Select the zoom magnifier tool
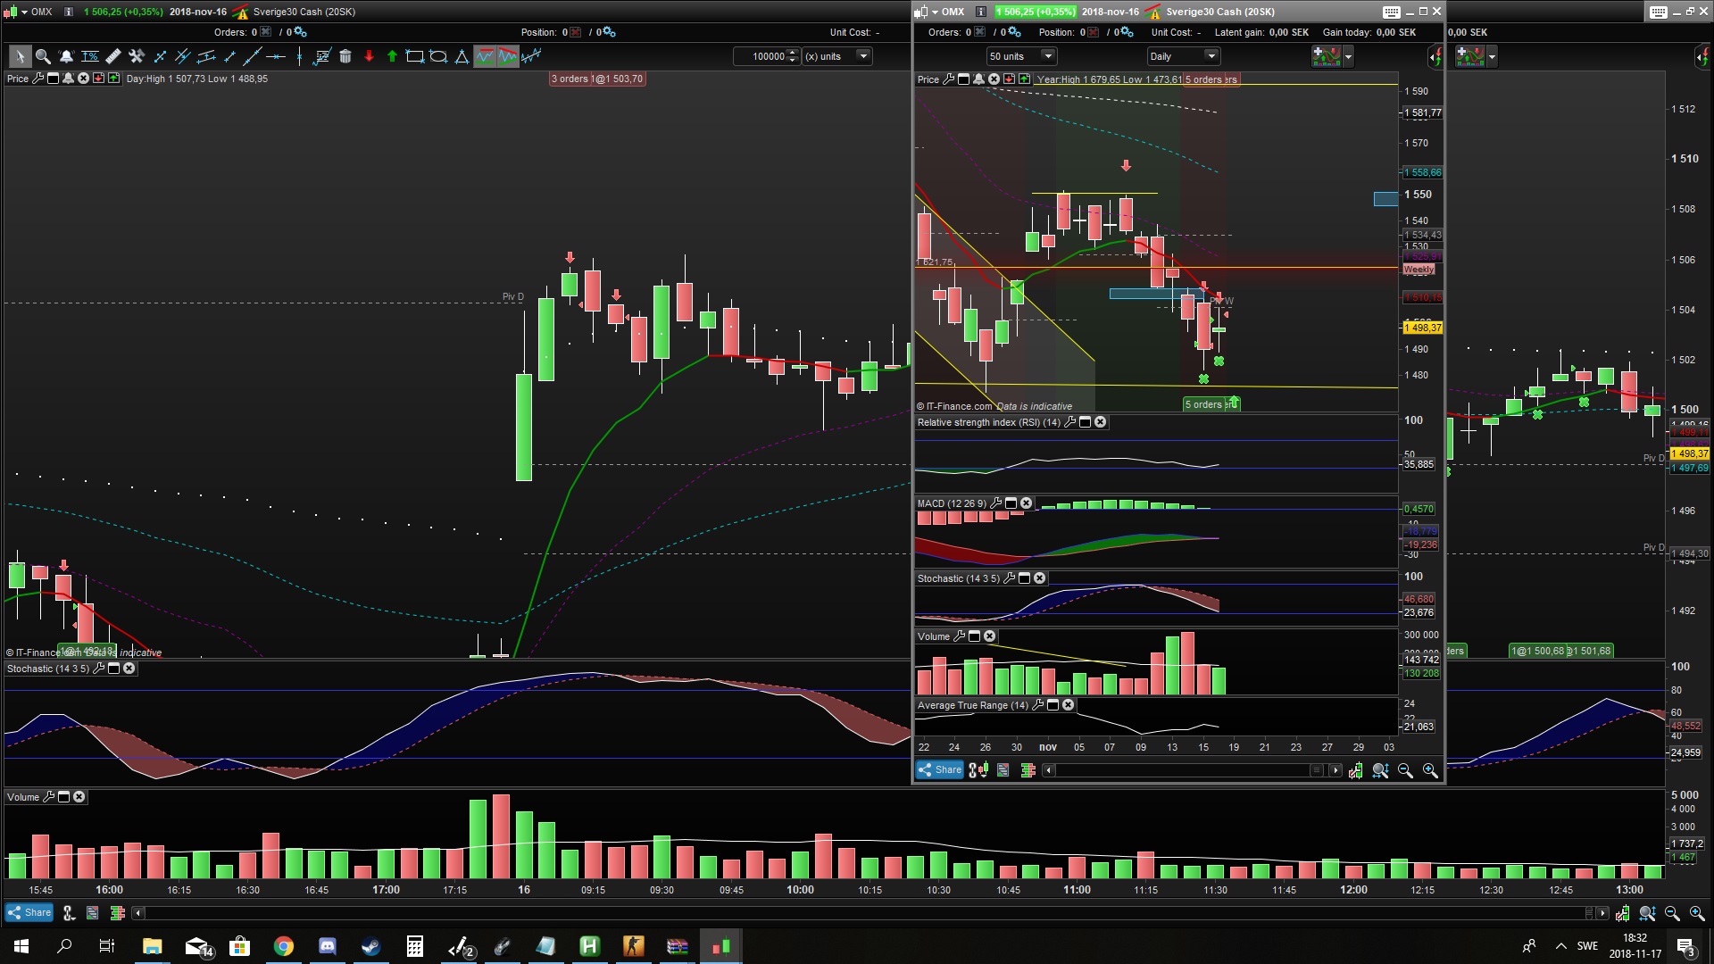 coord(43,56)
